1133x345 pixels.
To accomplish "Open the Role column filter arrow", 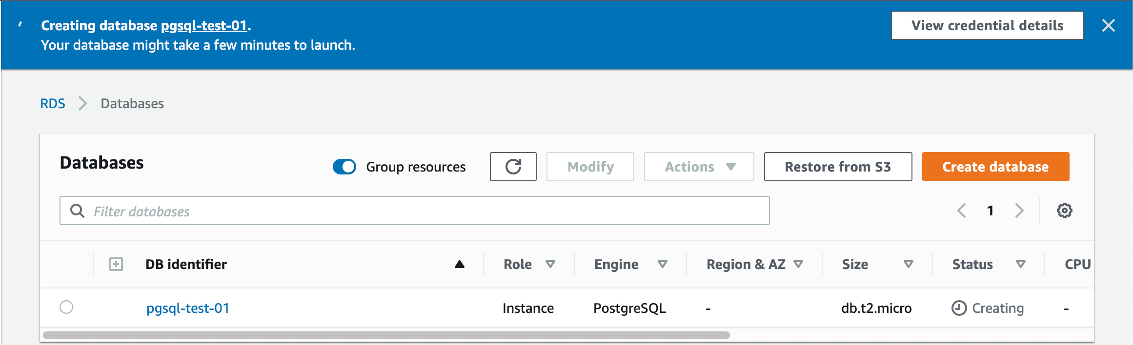I will coord(550,264).
